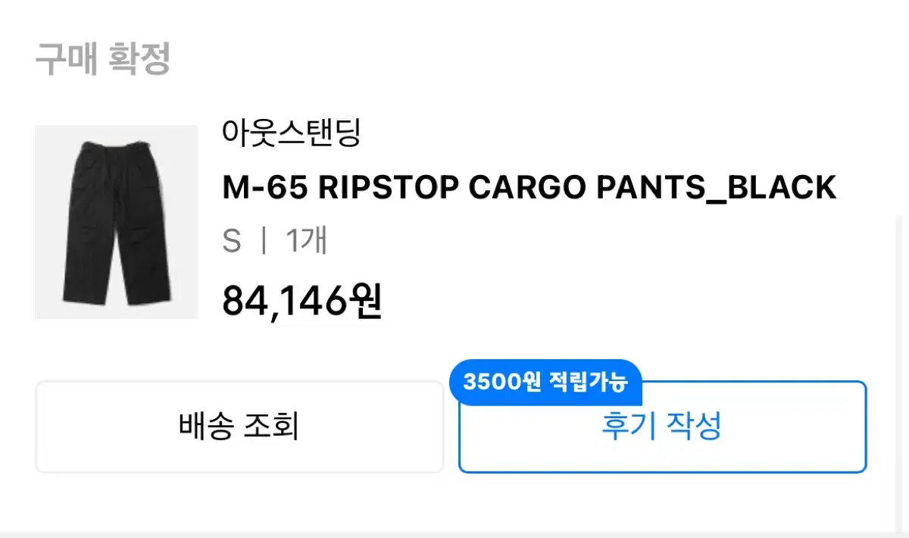Image resolution: width=909 pixels, height=538 pixels.
Task: Click the S | 1개 option text
Action: pos(275,241)
